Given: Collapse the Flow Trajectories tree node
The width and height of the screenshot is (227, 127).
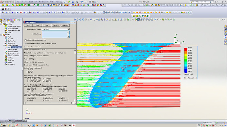Looking at the screenshot, I should click(x=4, y=45).
